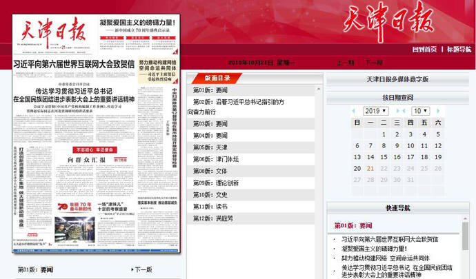Pick October 14 on the calendar
The height and width of the screenshot is (279, 476).
[x=370, y=157]
